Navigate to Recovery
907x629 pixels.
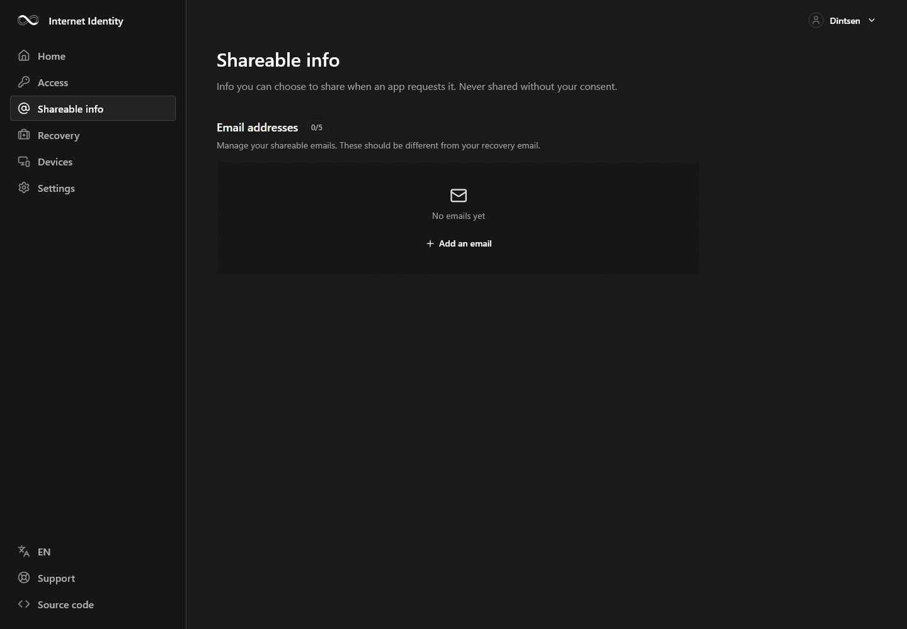coord(93,135)
